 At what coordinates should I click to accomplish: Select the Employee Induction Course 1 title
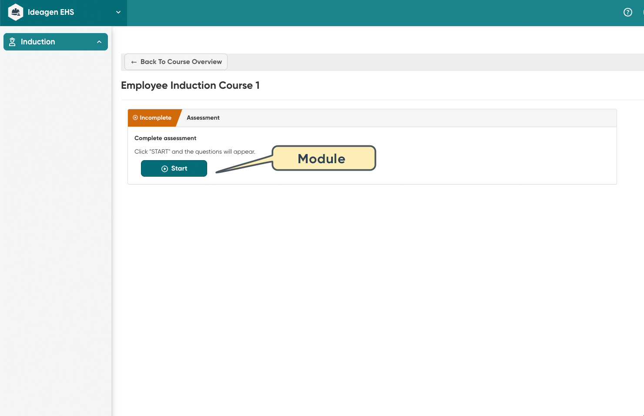click(190, 85)
